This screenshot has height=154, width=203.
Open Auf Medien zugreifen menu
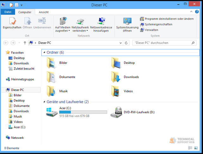(63, 25)
